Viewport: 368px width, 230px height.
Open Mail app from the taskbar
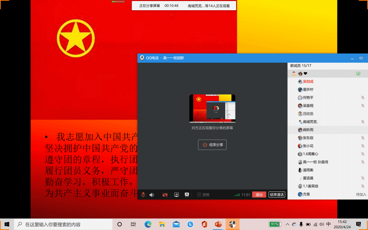pyautogui.click(x=176, y=224)
